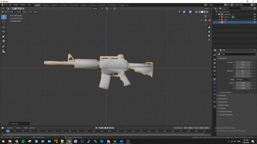Select the Select Box tool
The image size is (257, 144).
pyautogui.click(x=4, y=17)
